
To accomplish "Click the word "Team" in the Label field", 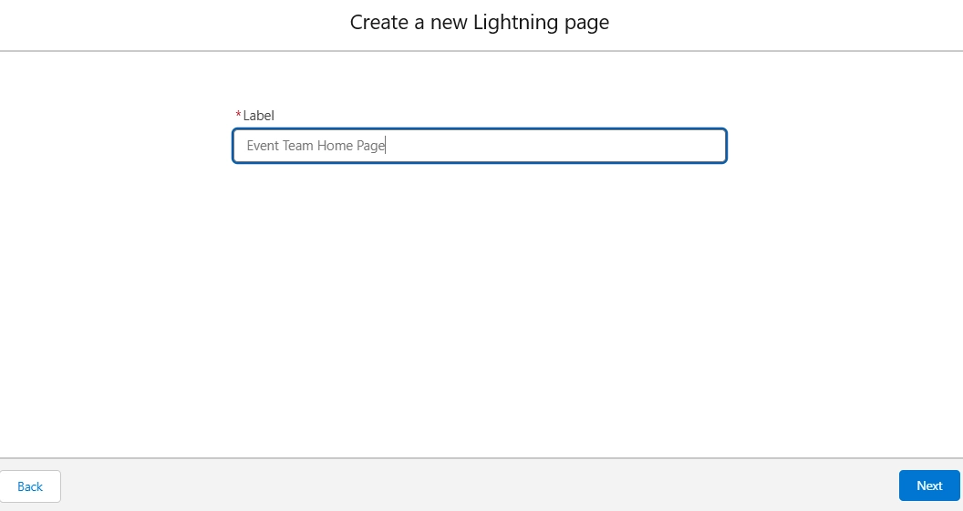I will 298,146.
